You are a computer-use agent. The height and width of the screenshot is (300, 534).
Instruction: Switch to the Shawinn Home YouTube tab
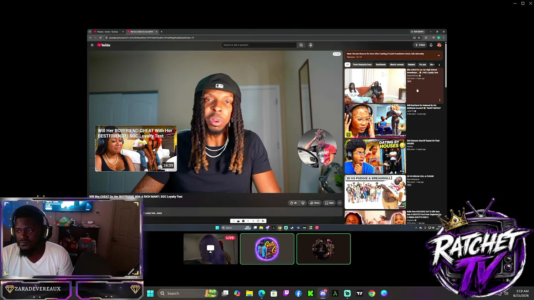pyautogui.click(x=108, y=32)
